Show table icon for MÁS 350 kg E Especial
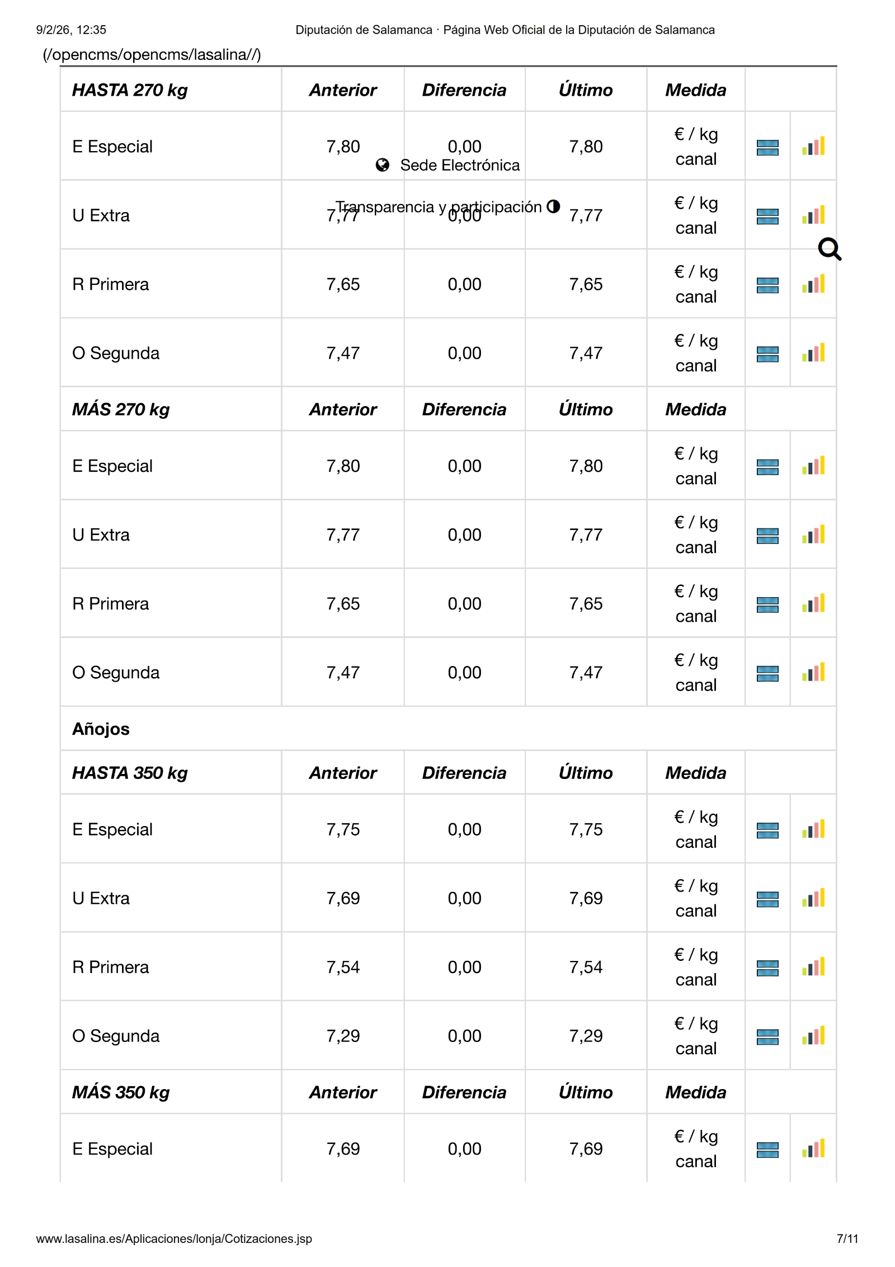The height and width of the screenshot is (1267, 895). [767, 1149]
